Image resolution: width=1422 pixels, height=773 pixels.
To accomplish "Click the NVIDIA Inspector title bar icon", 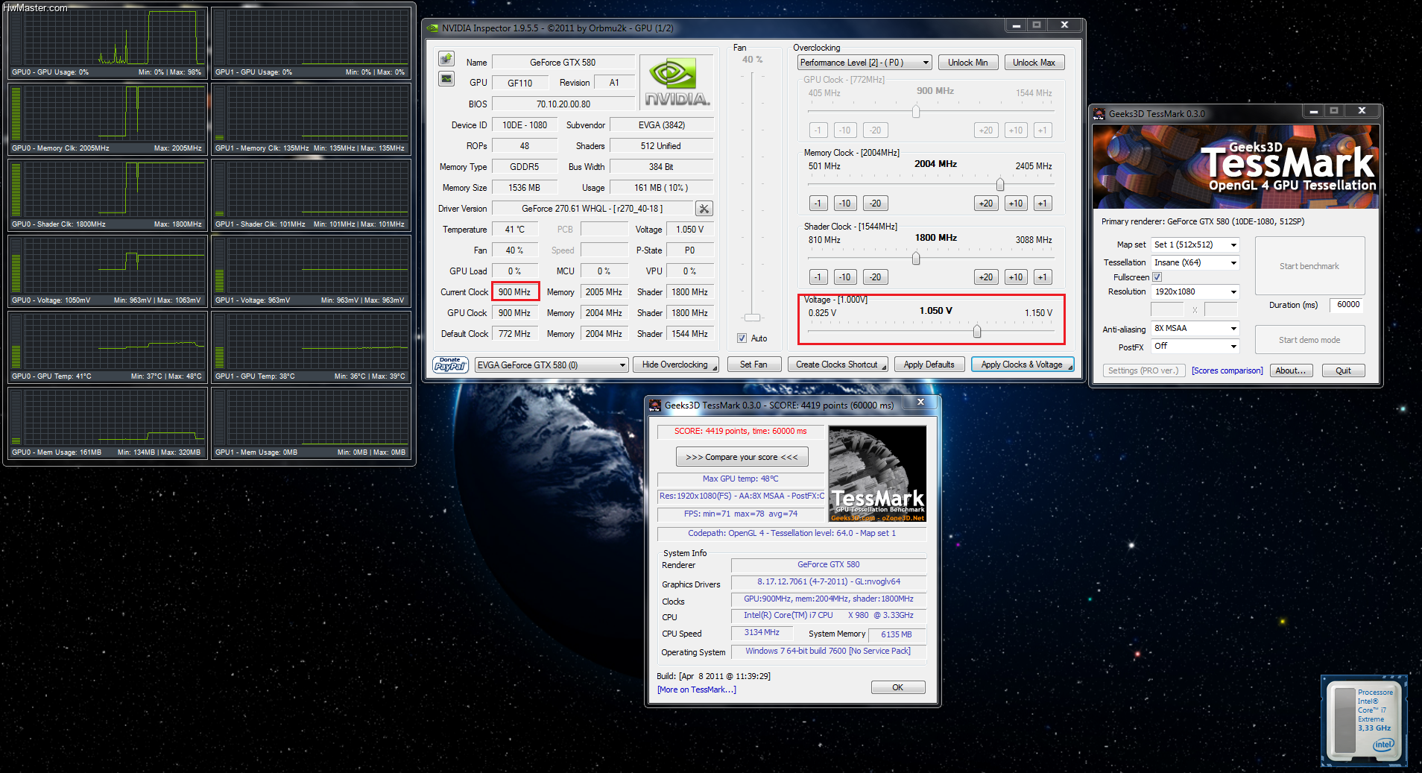I will coord(433,28).
